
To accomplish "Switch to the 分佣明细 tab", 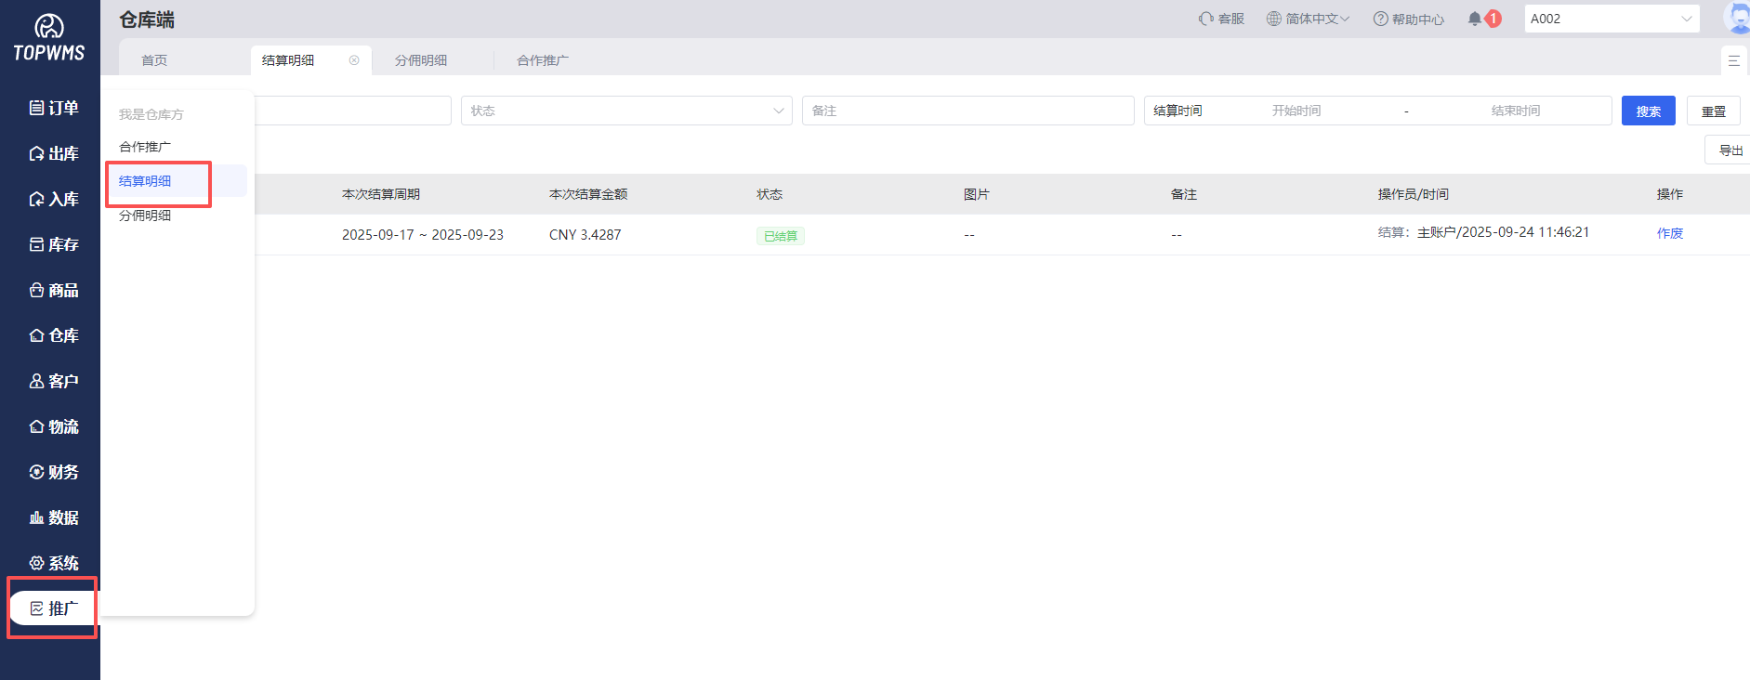I will (421, 60).
